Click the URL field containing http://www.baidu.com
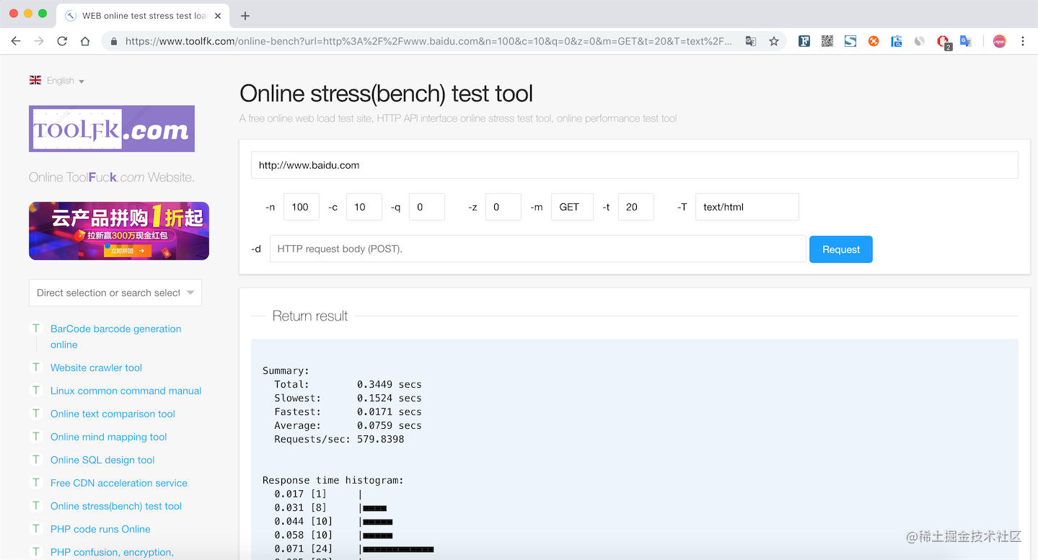This screenshot has width=1038, height=560. [635, 165]
